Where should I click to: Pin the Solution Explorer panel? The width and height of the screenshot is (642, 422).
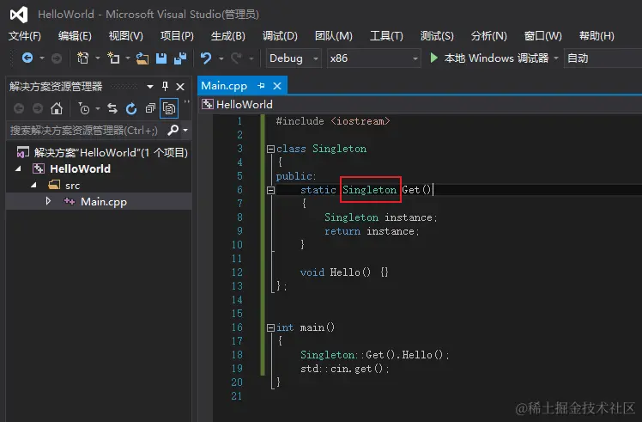point(165,86)
